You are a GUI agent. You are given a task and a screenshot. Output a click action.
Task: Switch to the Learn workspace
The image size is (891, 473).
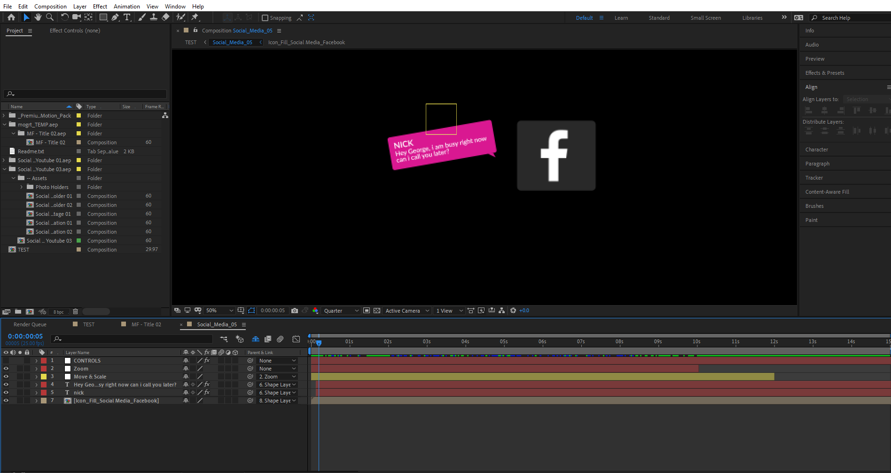(621, 18)
